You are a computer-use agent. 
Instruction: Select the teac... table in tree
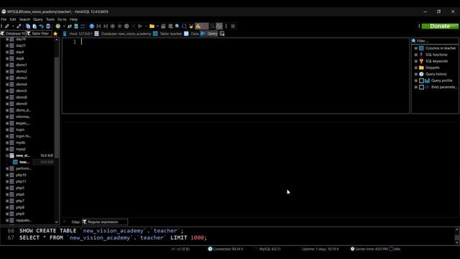pos(24,162)
